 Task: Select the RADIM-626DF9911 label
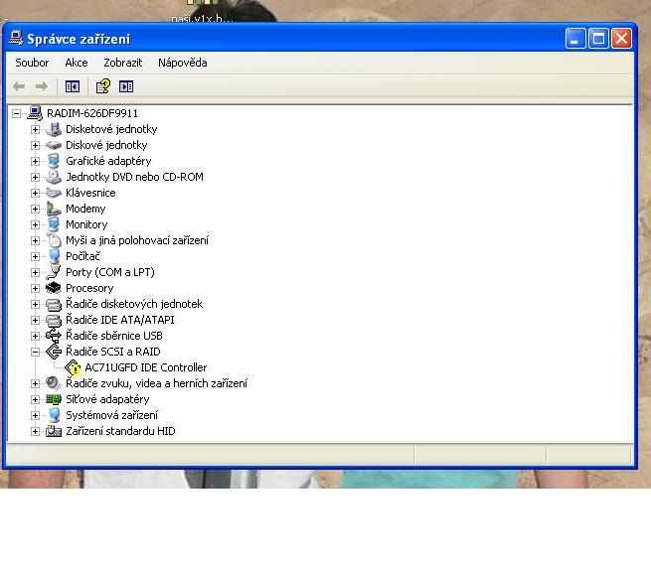92,113
